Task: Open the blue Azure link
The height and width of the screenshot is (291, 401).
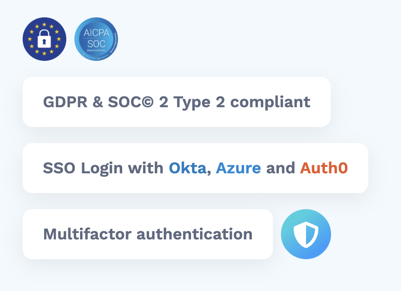Action: pos(238,168)
